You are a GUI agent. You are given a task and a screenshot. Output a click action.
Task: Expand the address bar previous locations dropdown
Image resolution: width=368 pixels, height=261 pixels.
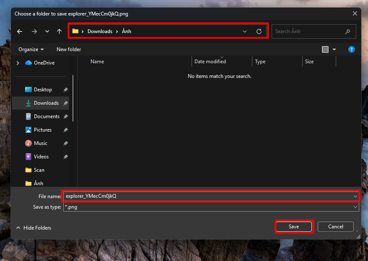244,31
